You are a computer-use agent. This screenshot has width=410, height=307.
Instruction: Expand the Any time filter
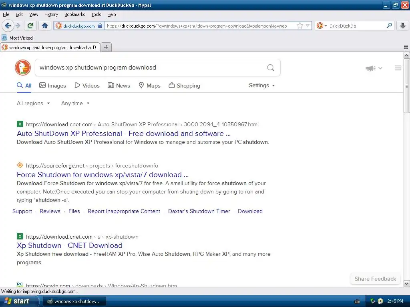(75, 104)
